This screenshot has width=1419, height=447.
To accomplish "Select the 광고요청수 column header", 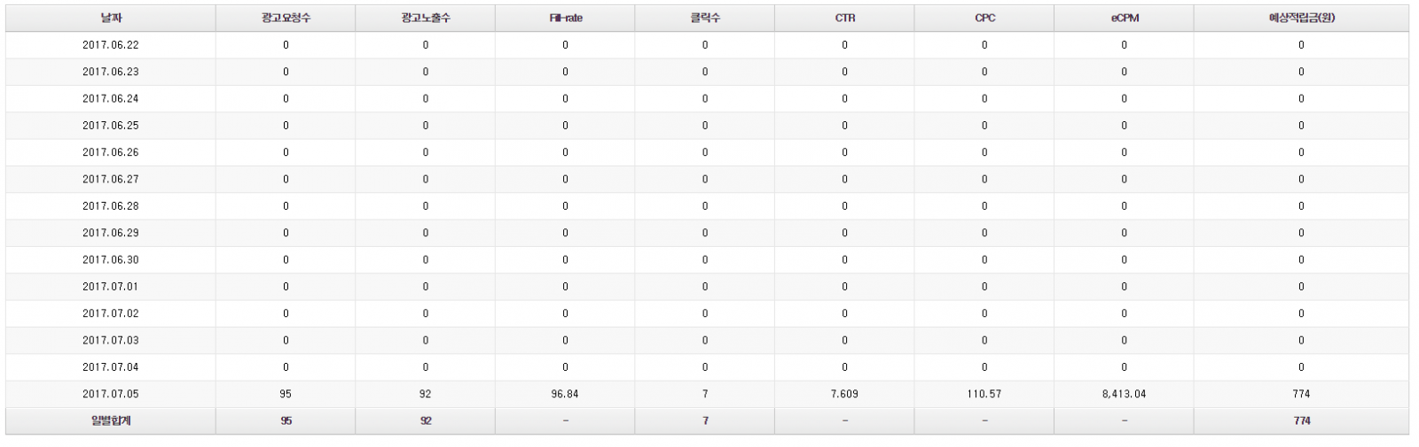I will point(286,18).
